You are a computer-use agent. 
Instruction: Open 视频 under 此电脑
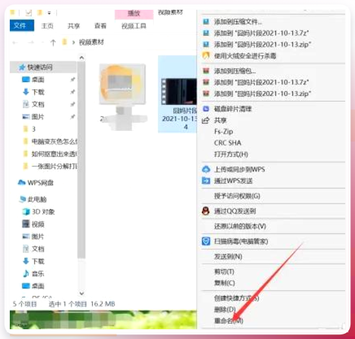pos(38,224)
